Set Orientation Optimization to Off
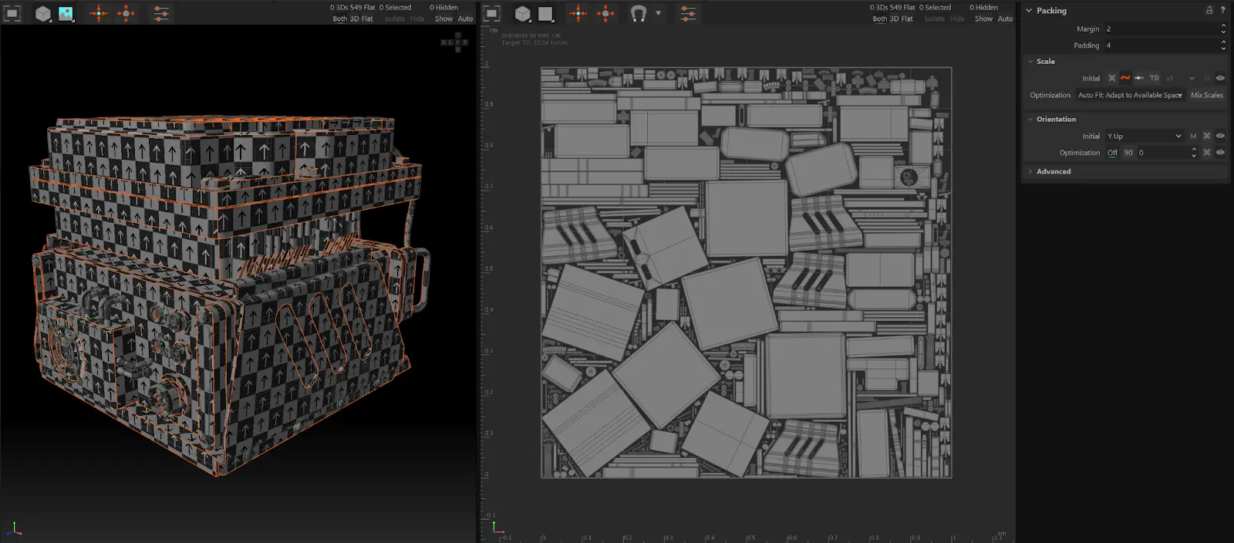The height and width of the screenshot is (543, 1234). coord(1112,153)
